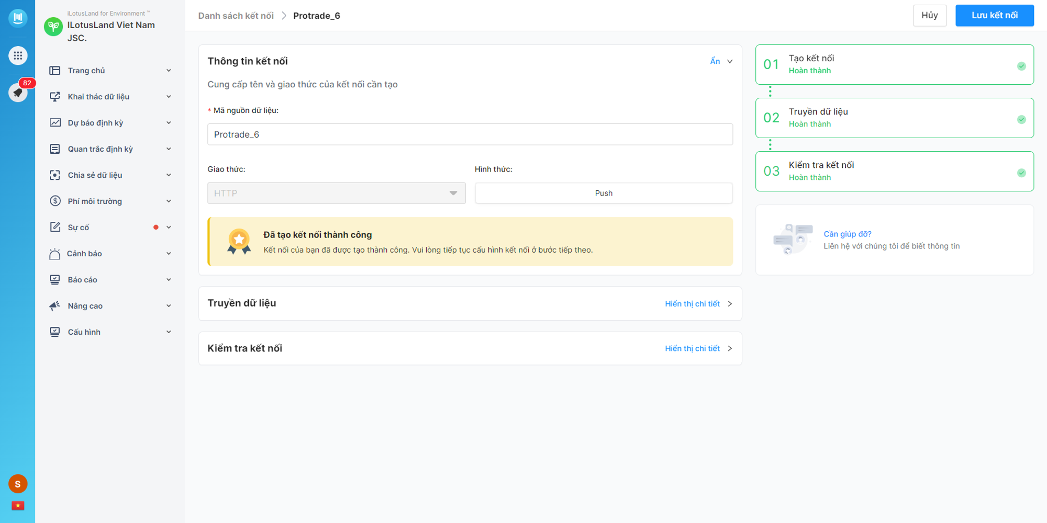1047x523 pixels.
Task: Open Trang chủ menu item
Action: (110, 70)
